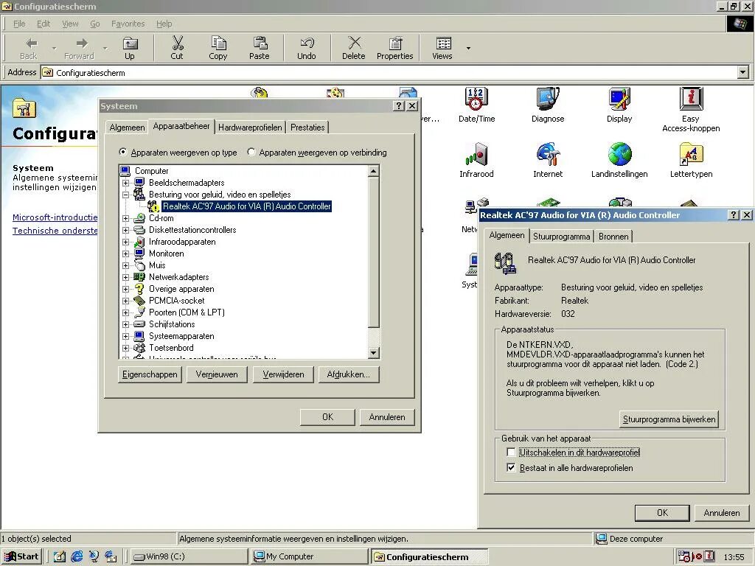Switch to the Prestaties tab

[307, 127]
